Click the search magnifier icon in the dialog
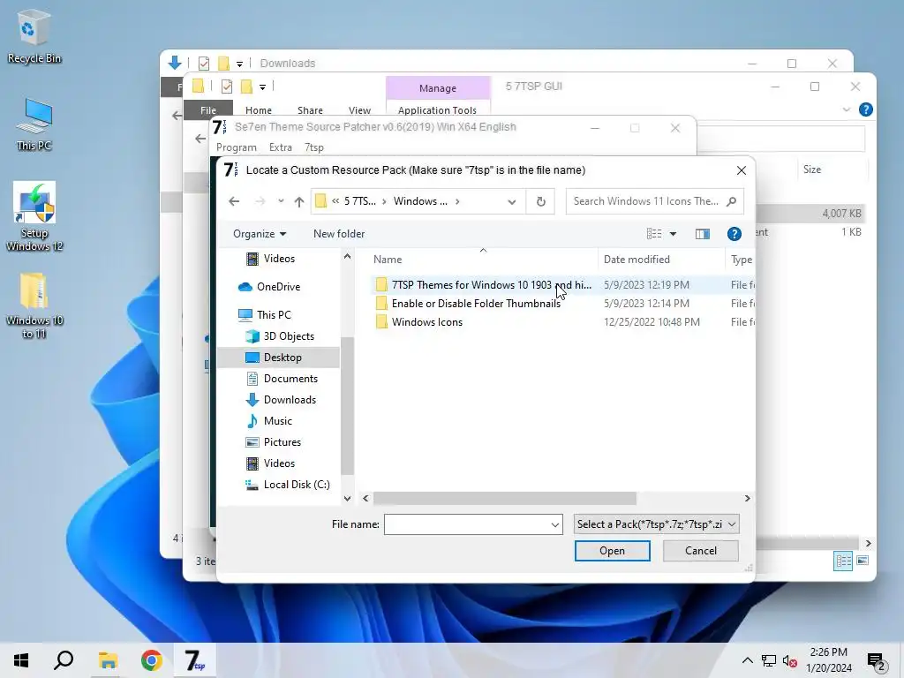 point(732,201)
